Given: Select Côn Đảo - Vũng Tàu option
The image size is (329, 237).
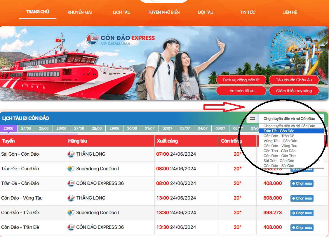Looking at the screenshot, I should (x=291, y=146).
